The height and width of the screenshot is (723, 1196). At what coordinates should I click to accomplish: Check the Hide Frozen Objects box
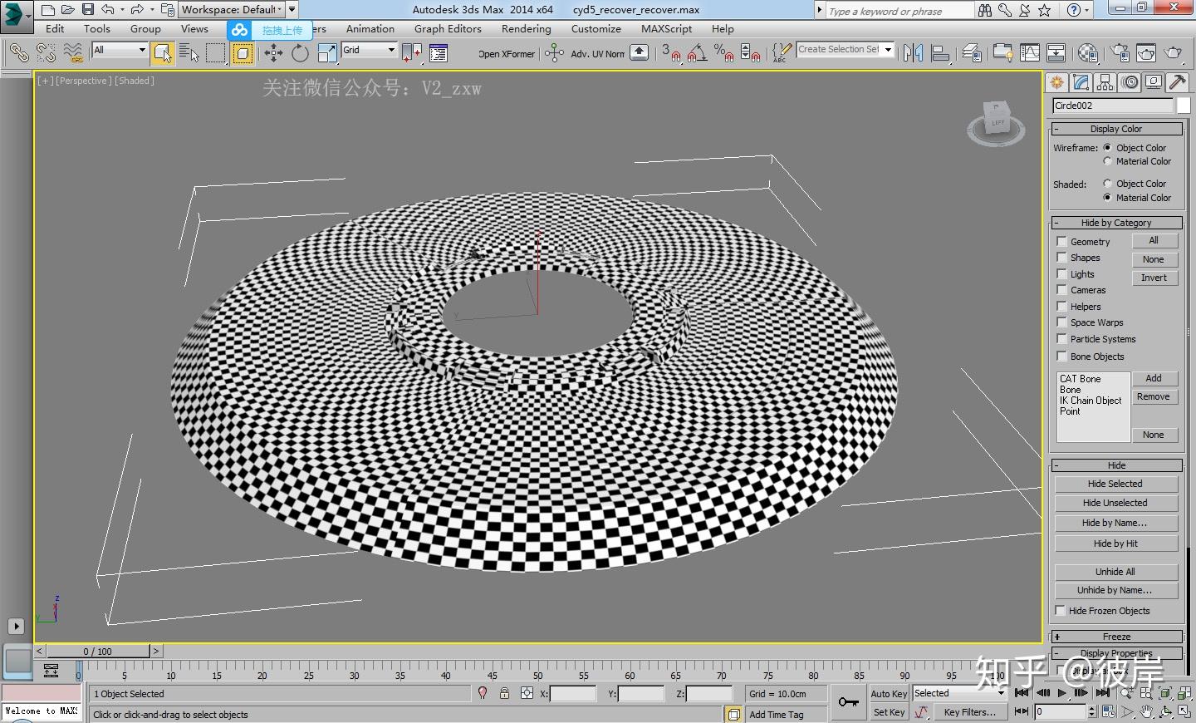click(x=1061, y=611)
